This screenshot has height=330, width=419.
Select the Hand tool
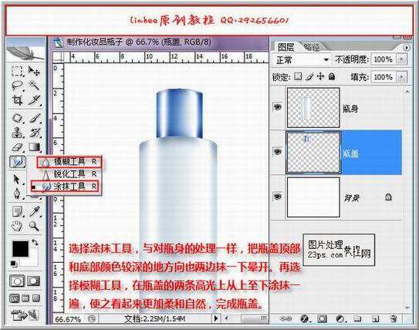17,227
